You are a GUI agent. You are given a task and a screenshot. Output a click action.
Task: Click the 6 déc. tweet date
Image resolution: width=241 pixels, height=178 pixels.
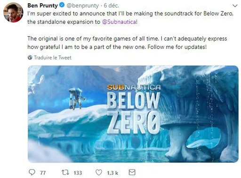[111, 6]
